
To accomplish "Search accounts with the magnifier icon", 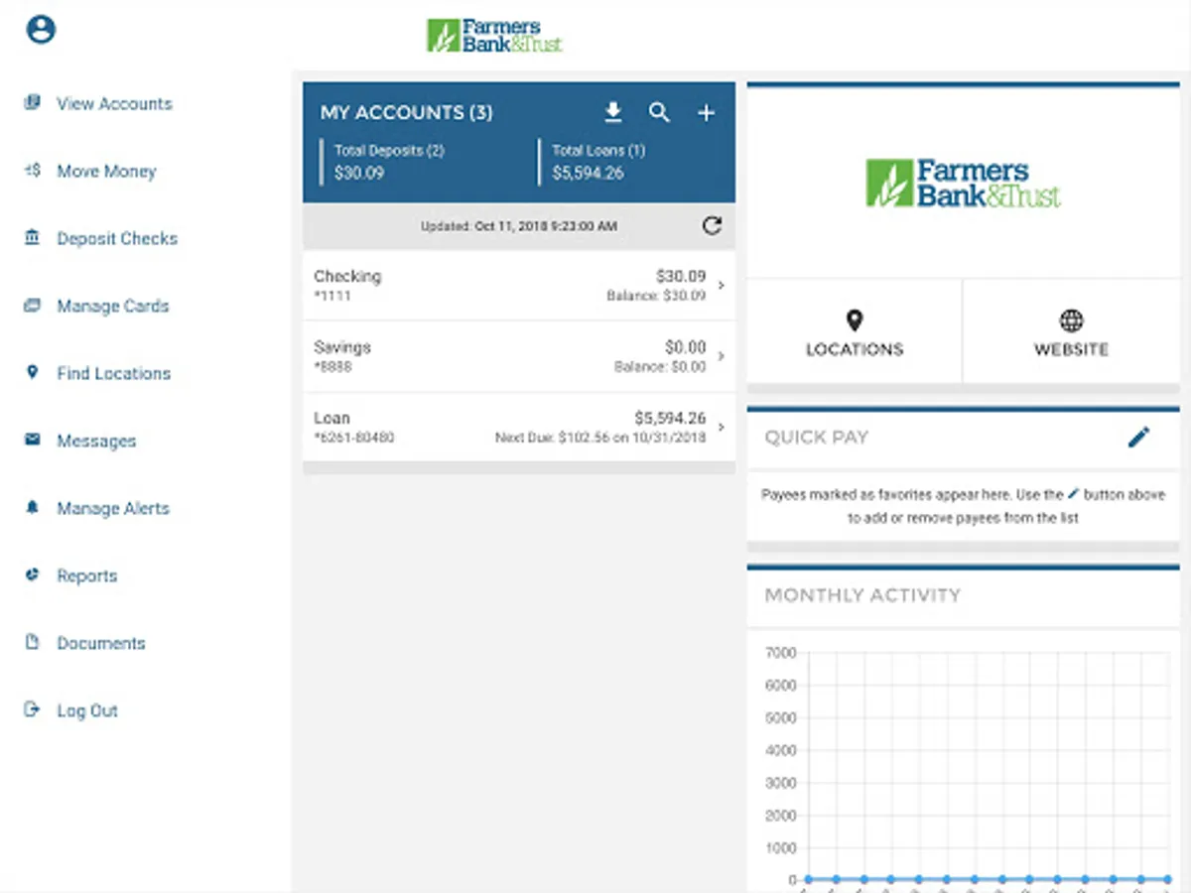I will 659,112.
